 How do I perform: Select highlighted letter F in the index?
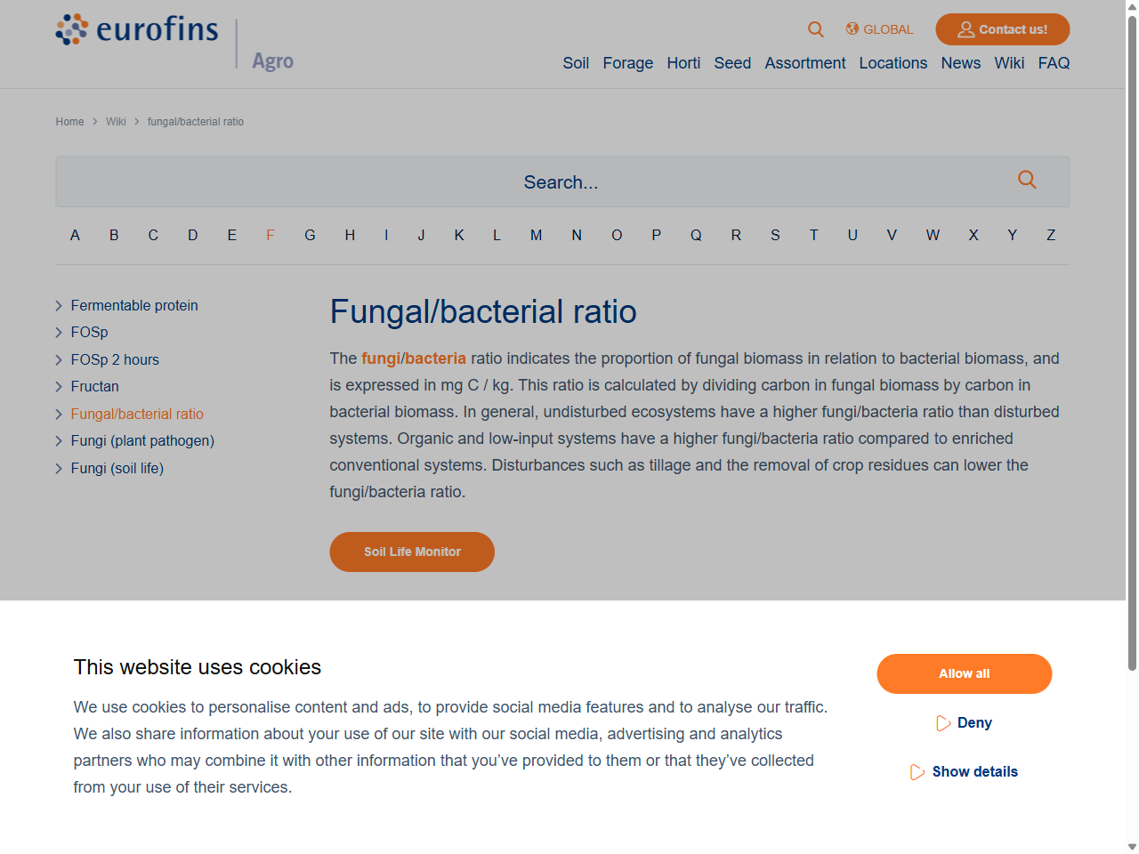(x=271, y=236)
